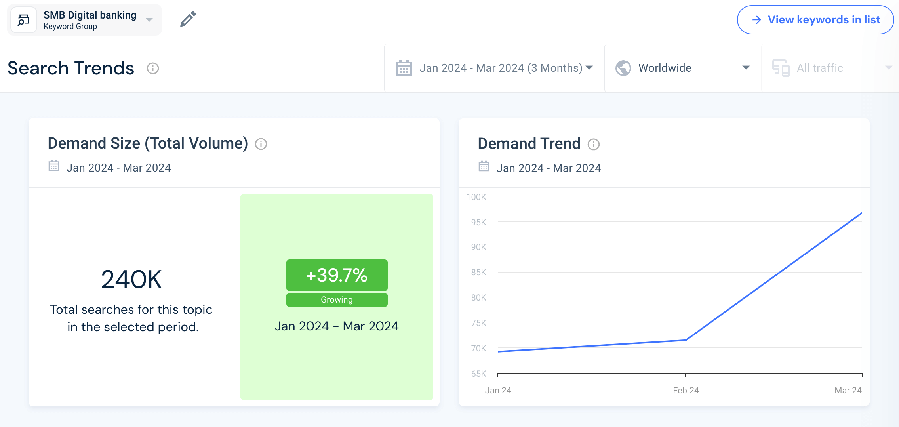899x427 pixels.
Task: Click the calendar icon under Demand Size title
Action: 54,168
